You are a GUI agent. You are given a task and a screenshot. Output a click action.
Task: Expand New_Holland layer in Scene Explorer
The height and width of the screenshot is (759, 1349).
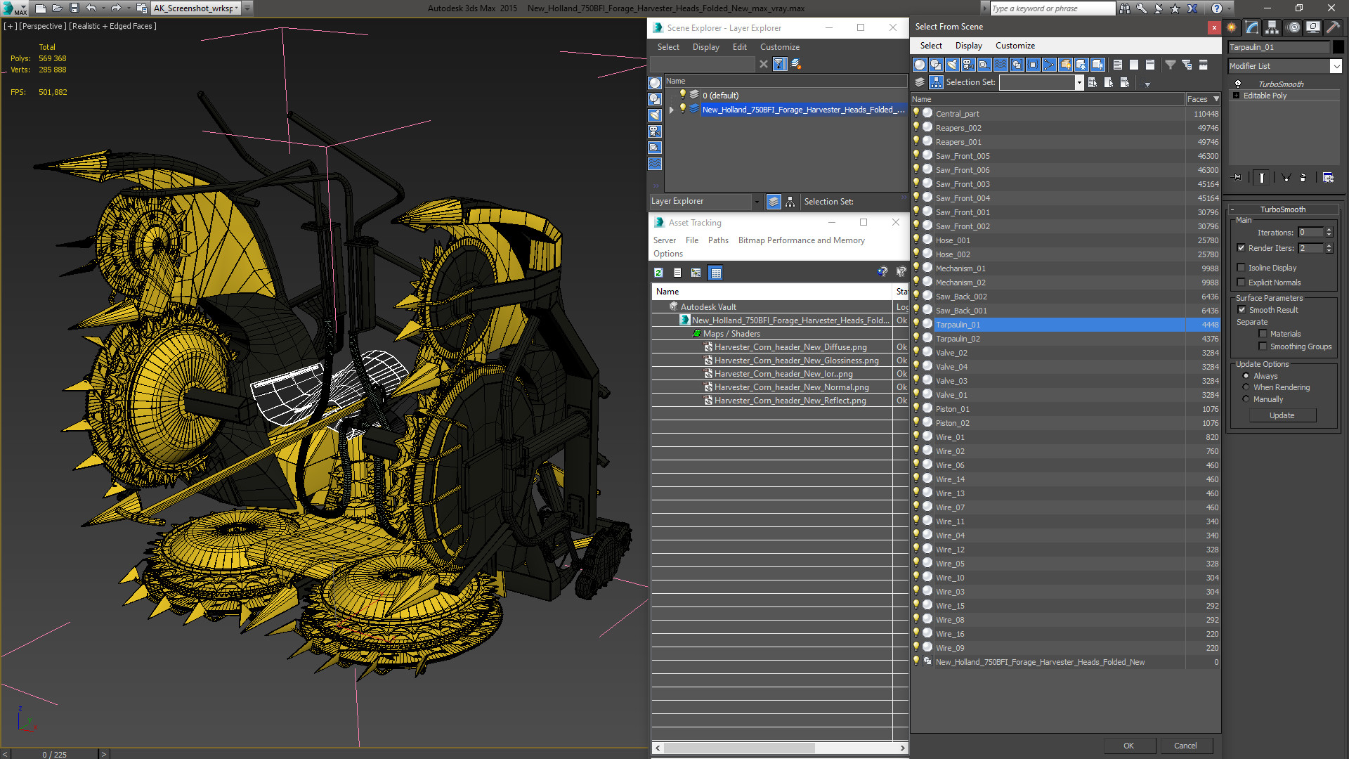click(x=672, y=110)
